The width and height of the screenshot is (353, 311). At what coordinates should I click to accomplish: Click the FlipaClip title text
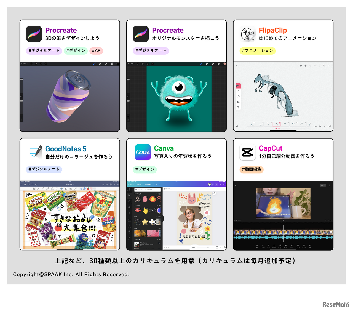(273, 30)
